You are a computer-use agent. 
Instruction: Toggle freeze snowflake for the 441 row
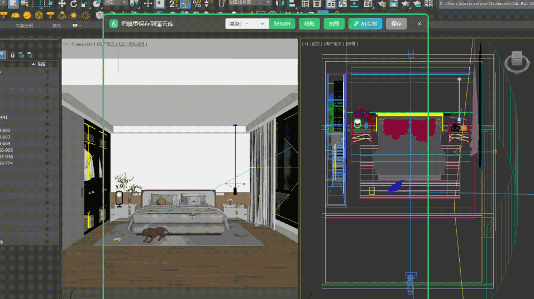tap(47, 117)
